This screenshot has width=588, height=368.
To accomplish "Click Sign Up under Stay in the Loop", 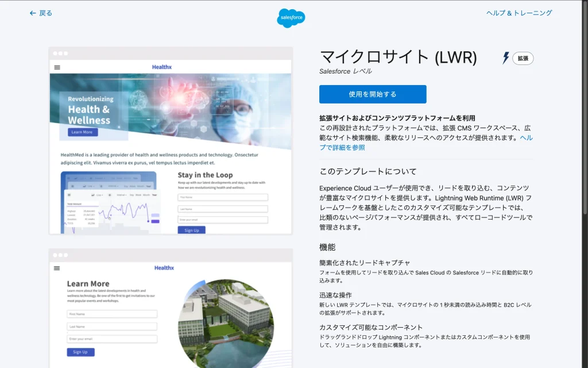I will 191,230.
